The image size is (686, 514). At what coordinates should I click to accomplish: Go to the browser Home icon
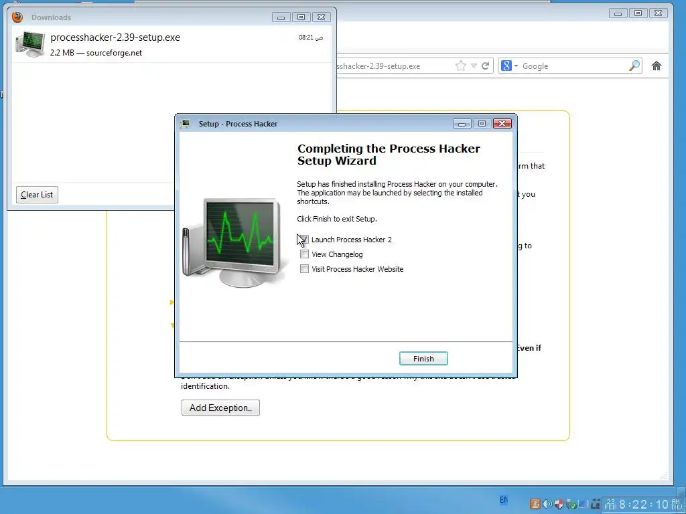coord(657,66)
